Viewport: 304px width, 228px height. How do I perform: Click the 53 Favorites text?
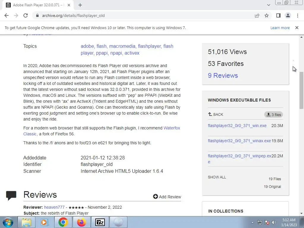226,64
